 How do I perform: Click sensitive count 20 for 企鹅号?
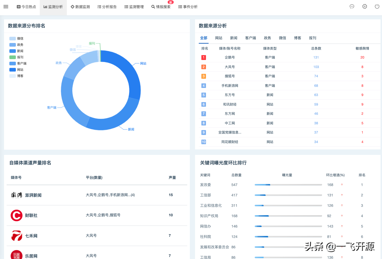tap(362, 57)
